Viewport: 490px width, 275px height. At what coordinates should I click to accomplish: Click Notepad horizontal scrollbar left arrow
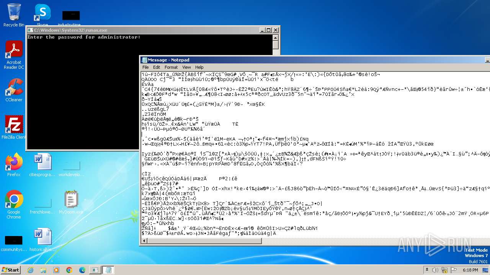[x=144, y=240]
